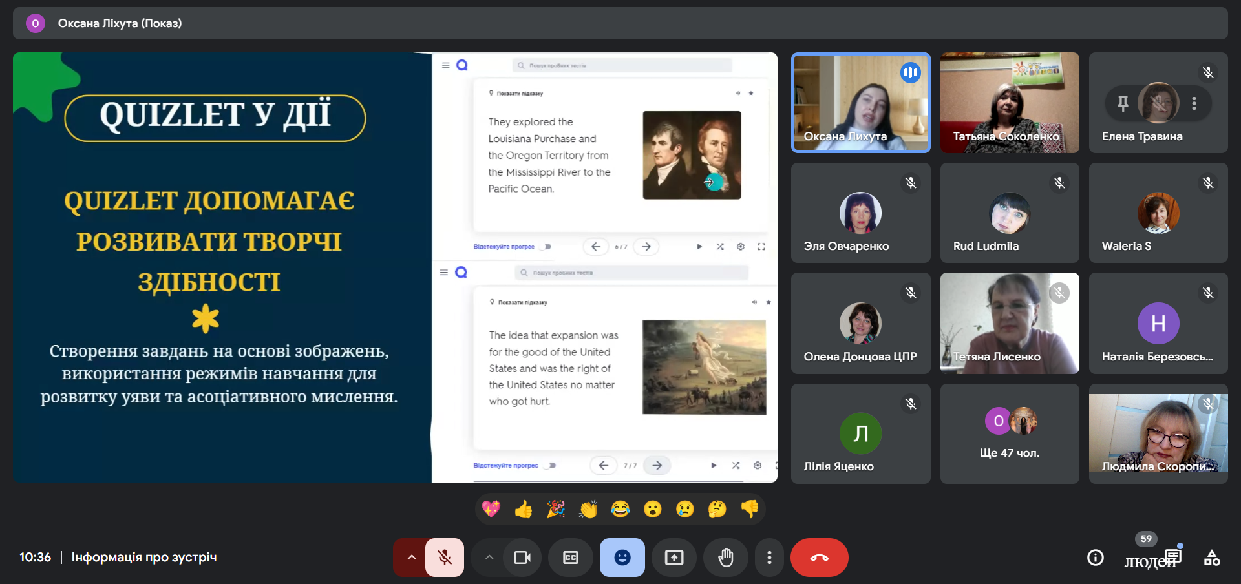Click lower Quizlet search field

pyautogui.click(x=632, y=273)
